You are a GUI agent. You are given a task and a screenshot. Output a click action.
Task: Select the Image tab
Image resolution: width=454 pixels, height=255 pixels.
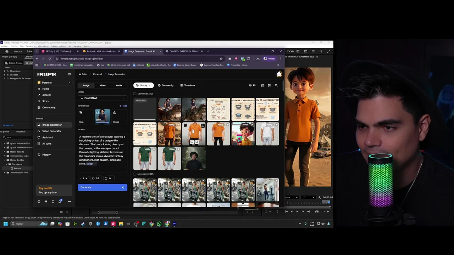pos(86,85)
